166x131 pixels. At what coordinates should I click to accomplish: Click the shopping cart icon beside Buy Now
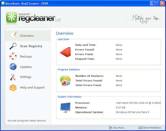110,128
